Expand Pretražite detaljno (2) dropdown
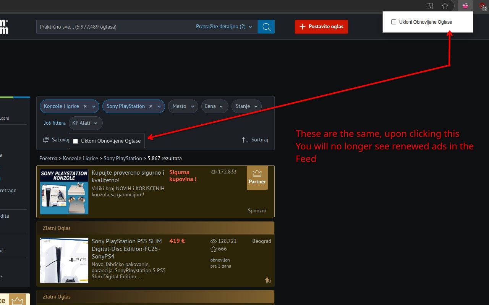The height and width of the screenshot is (305, 489). click(x=224, y=27)
